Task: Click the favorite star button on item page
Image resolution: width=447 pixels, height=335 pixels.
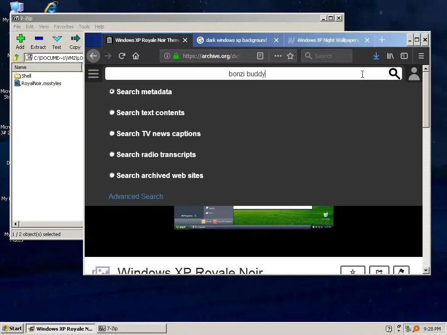Action: point(353,270)
